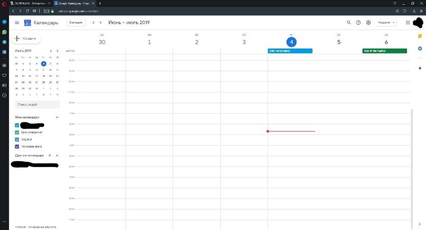The image size is (426, 230).
Task: Collapse the Другие календари section
Action: pyautogui.click(x=57, y=155)
